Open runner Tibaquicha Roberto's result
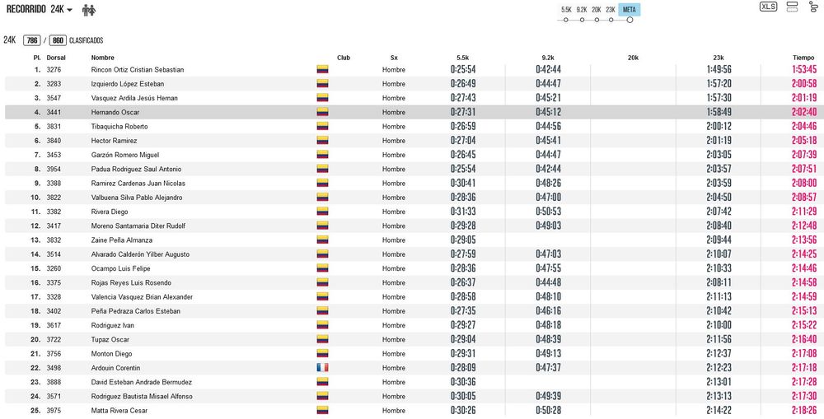Viewport: 824px width, 419px height. 119,127
